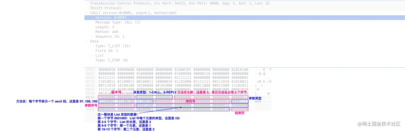The width and height of the screenshot is (405, 131).
Task: Click offset 0010 in byte pane
Action: 90,78
